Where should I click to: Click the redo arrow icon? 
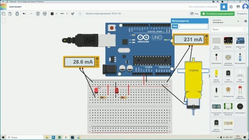point(31,14)
